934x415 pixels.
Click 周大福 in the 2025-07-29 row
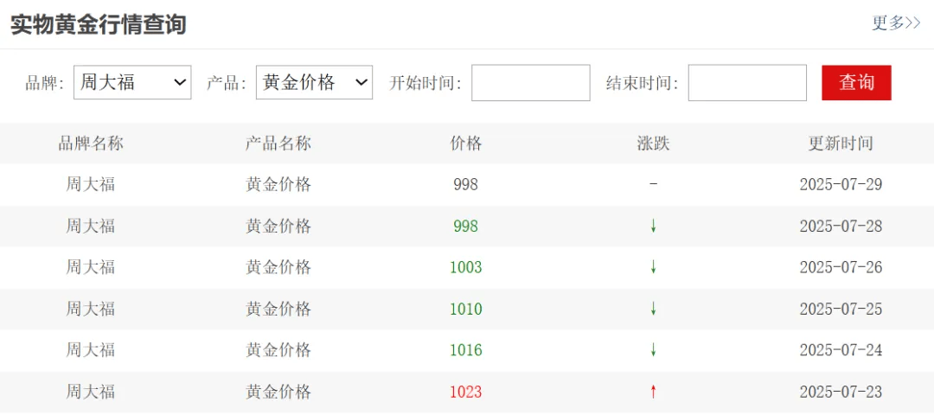(91, 184)
